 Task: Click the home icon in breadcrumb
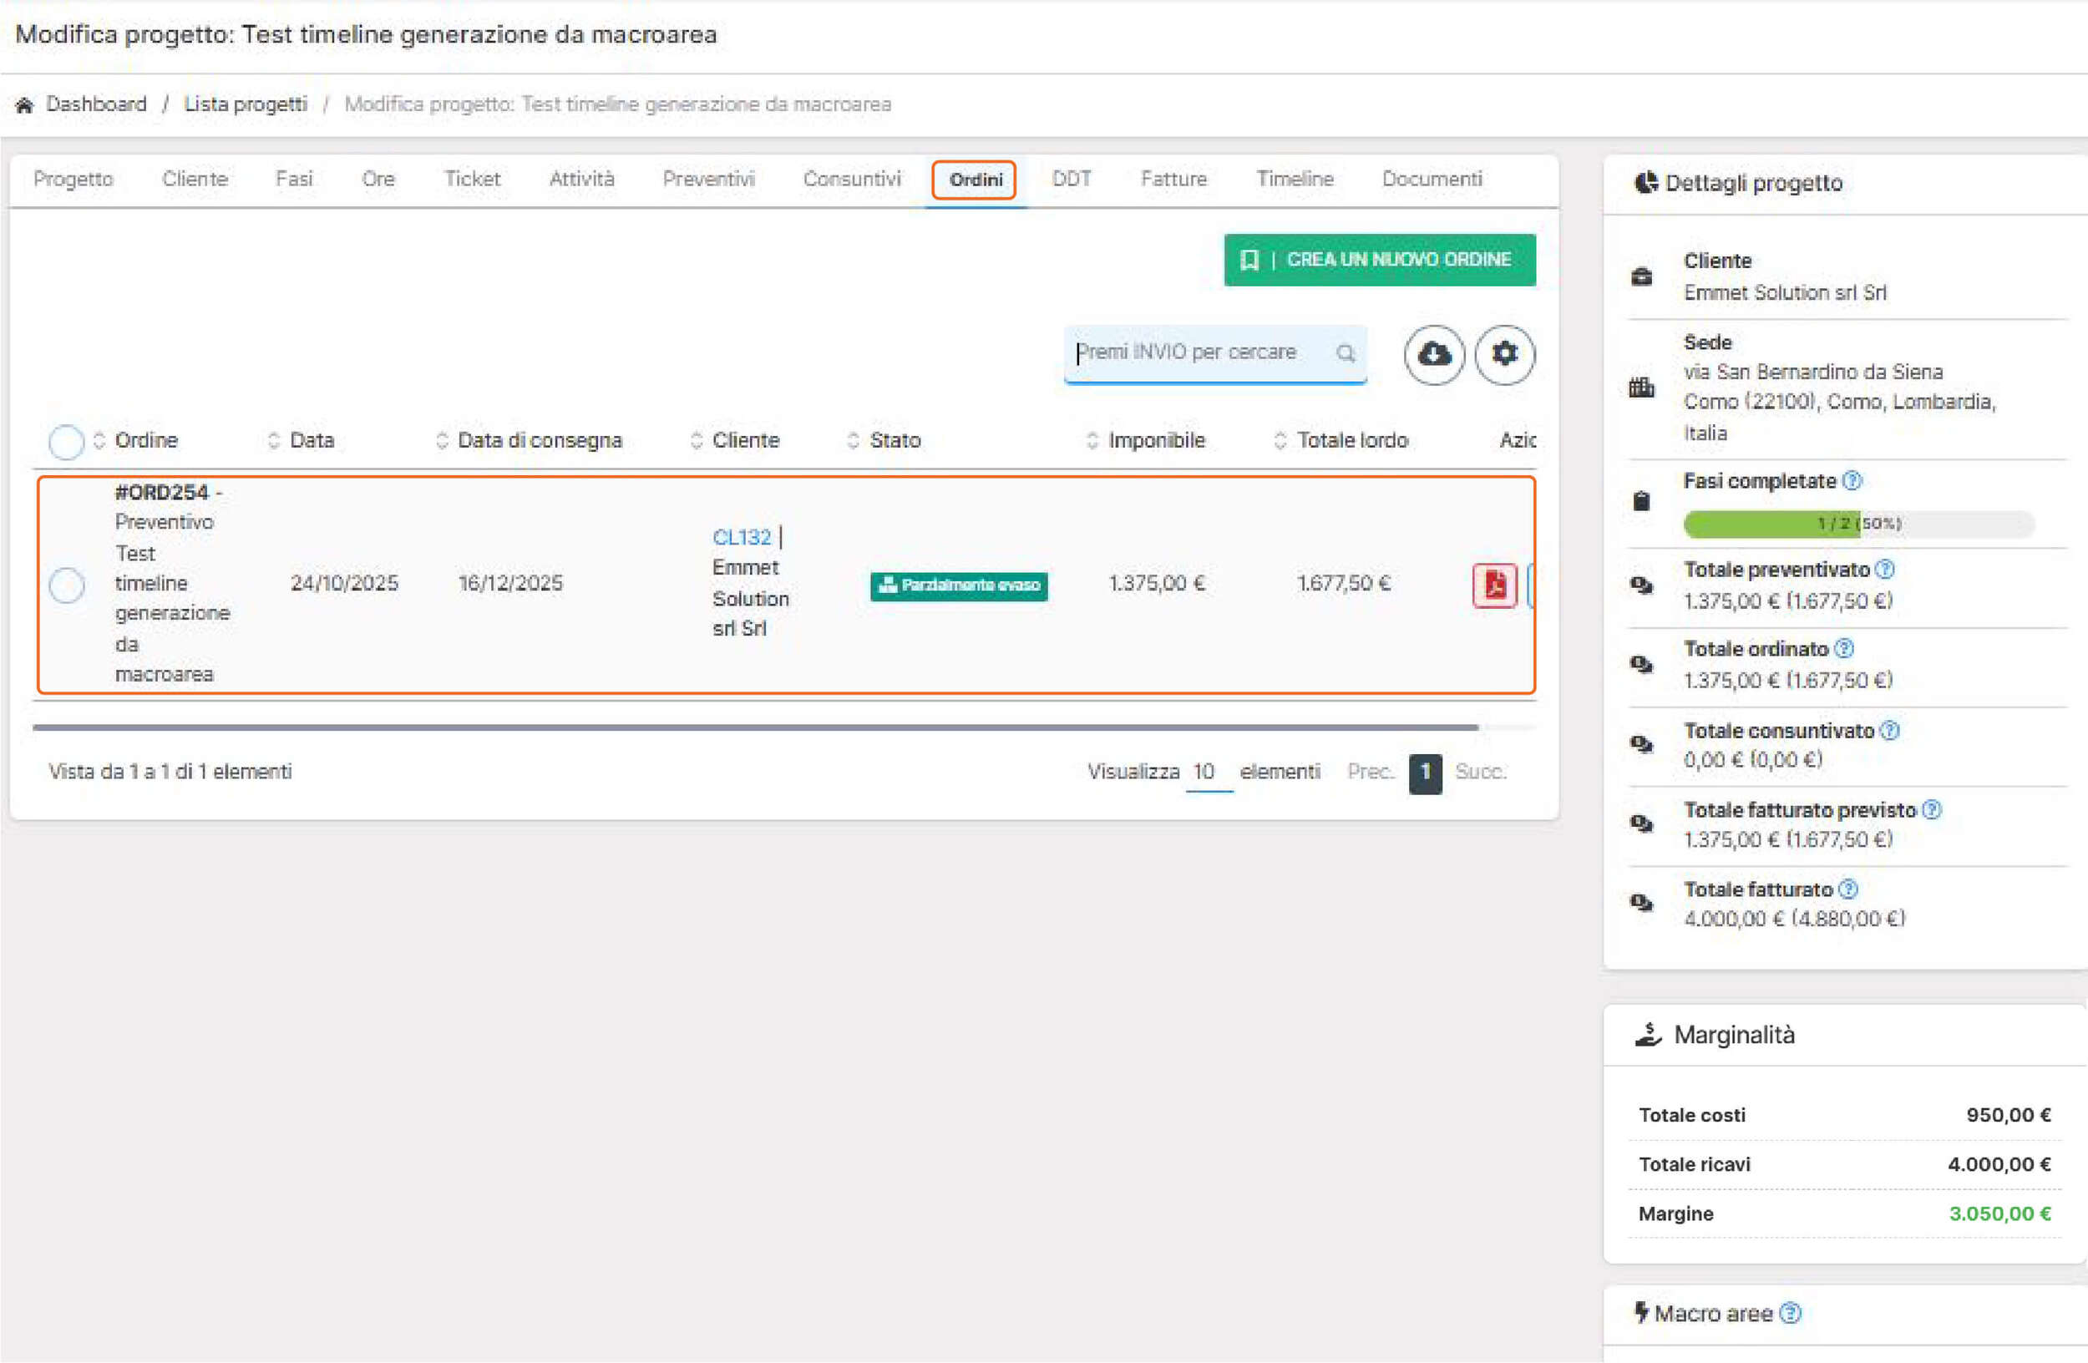coord(24,105)
